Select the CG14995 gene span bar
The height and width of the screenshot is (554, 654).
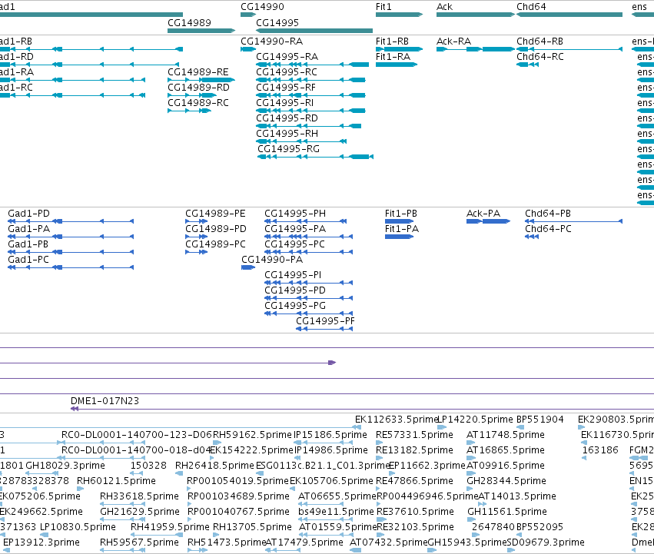[x=314, y=31]
